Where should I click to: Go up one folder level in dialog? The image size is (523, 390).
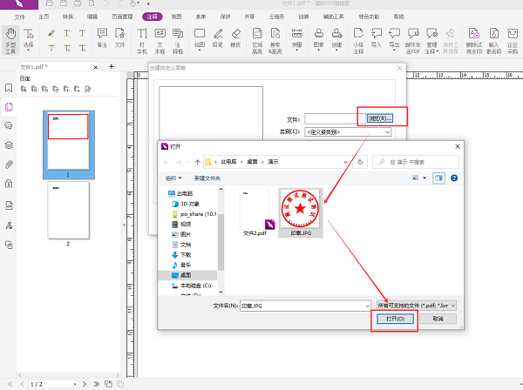[x=195, y=162]
